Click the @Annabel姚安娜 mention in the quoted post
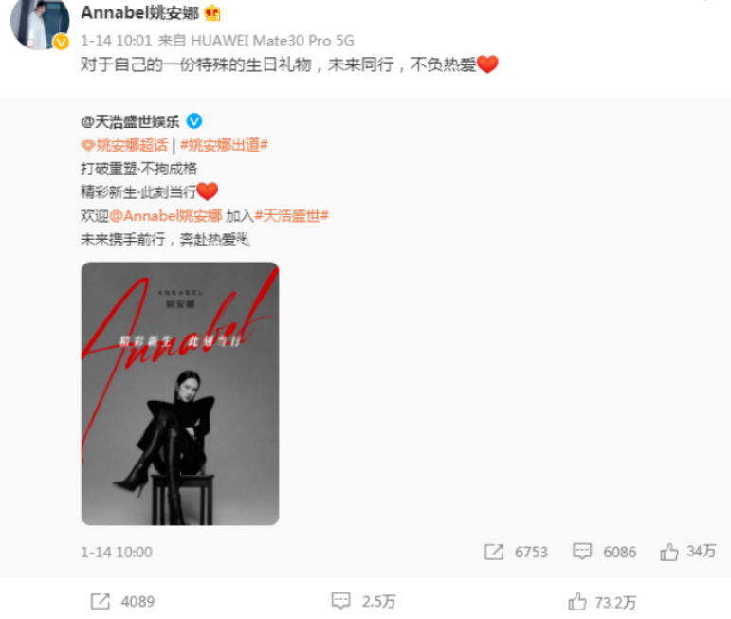Image resolution: width=731 pixels, height=619 pixels. coord(166,216)
